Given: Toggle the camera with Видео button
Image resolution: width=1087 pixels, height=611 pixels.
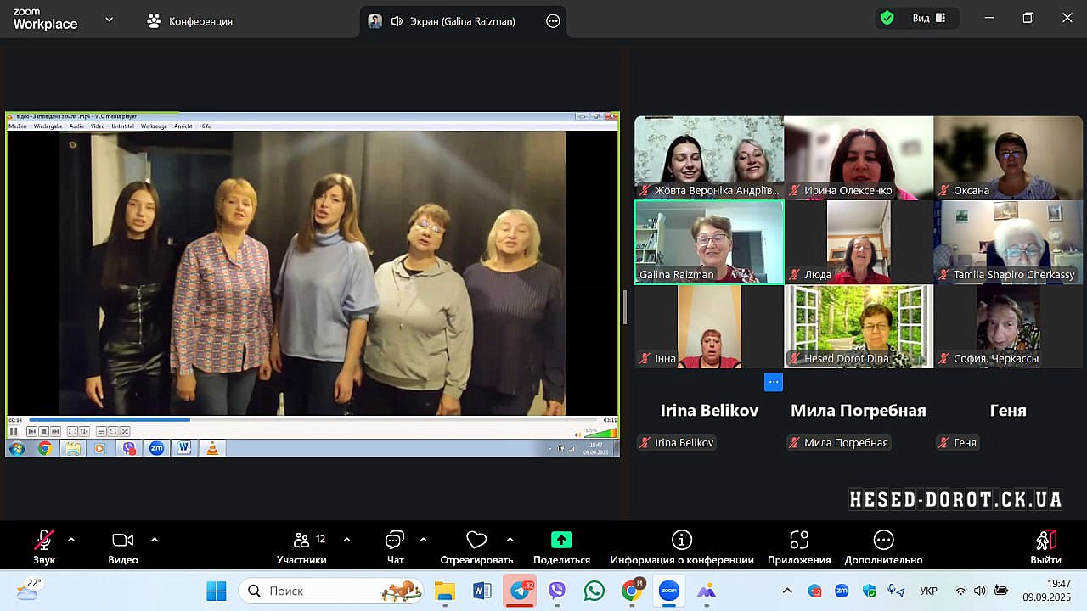Looking at the screenshot, I should [x=123, y=541].
